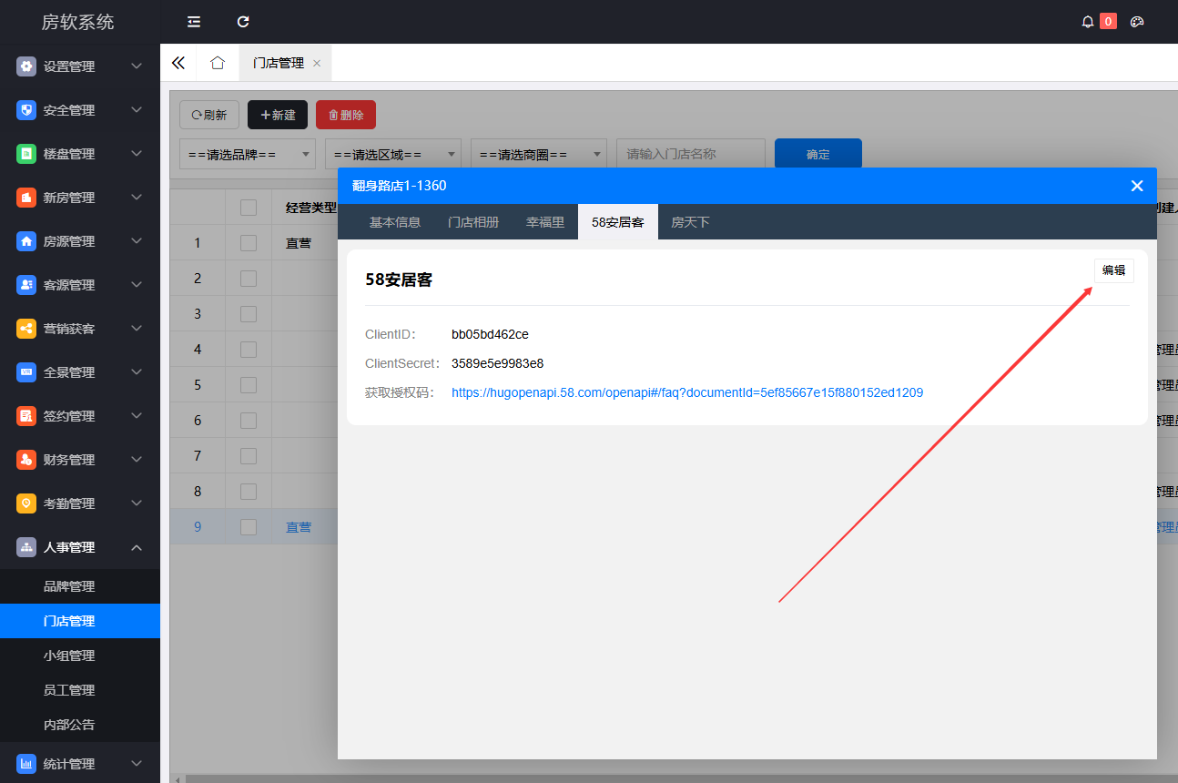Switch to the 幸福里 tab
The image size is (1178, 783).
545,222
